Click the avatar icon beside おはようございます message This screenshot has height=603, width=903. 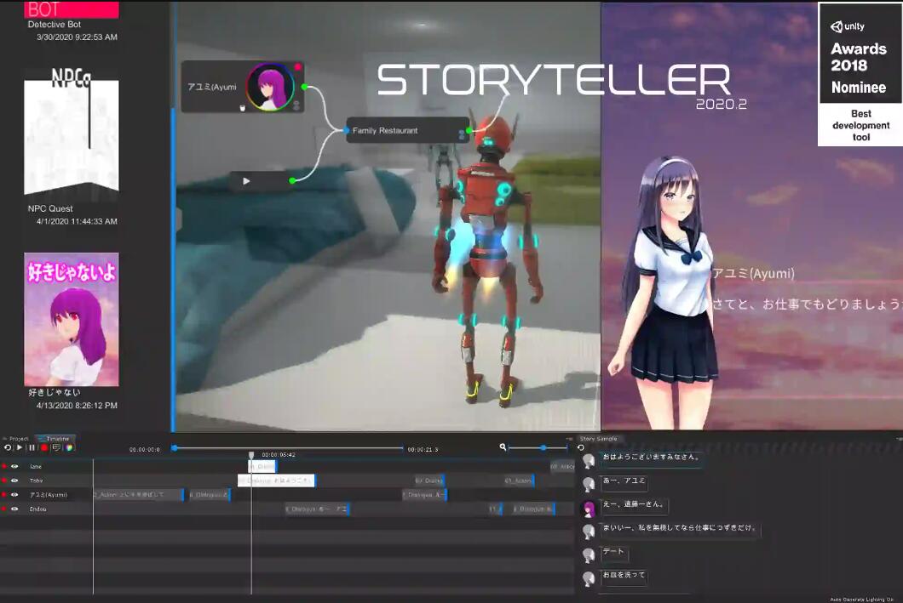pyautogui.click(x=588, y=459)
